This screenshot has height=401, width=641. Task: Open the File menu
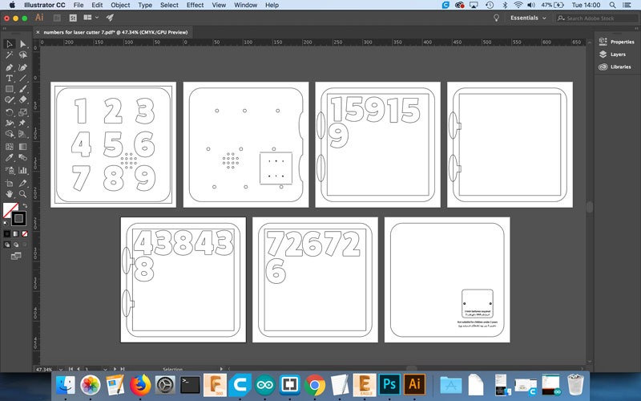(79, 5)
